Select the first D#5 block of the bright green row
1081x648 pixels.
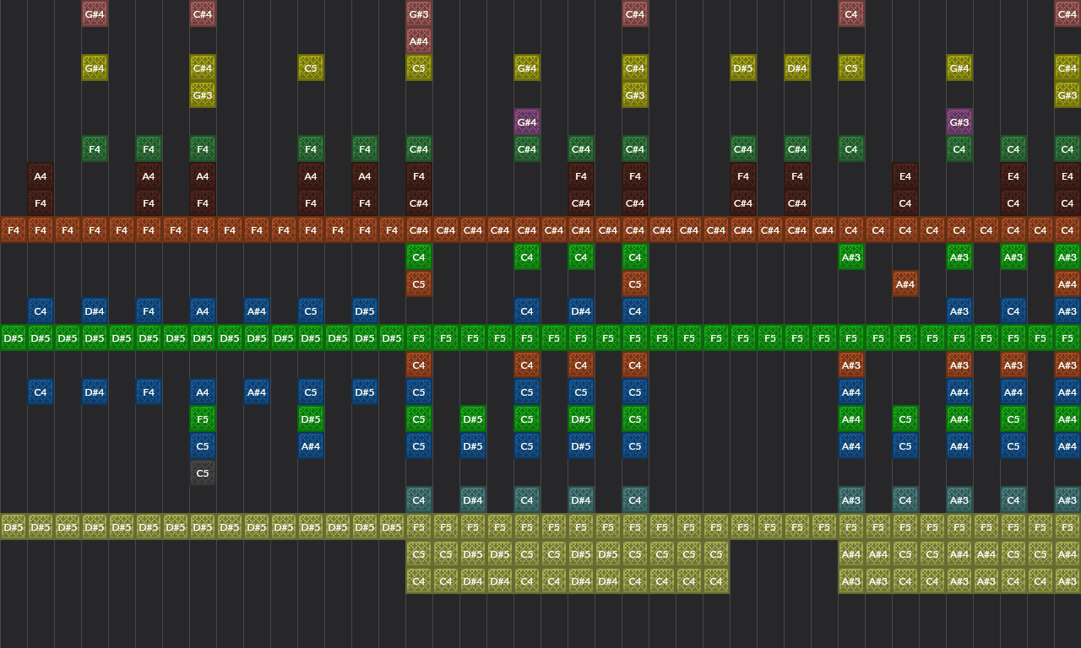click(14, 338)
